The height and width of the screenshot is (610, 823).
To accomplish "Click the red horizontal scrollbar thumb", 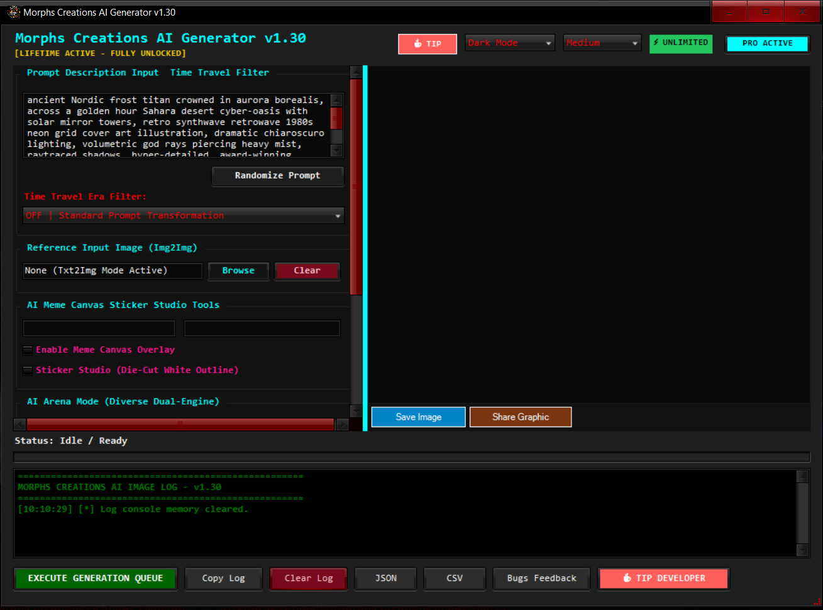I will click(180, 425).
